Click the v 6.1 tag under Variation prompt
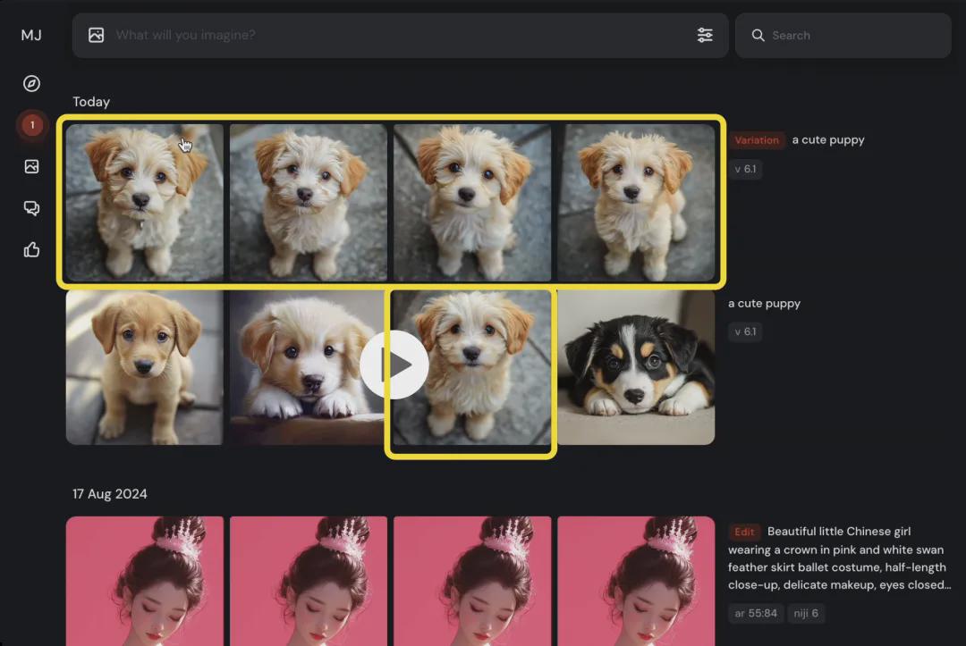Image resolution: width=966 pixels, height=646 pixels. 745,169
